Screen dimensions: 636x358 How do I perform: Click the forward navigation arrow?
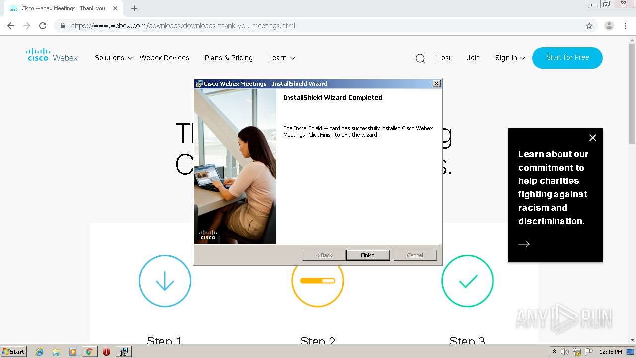coord(27,26)
